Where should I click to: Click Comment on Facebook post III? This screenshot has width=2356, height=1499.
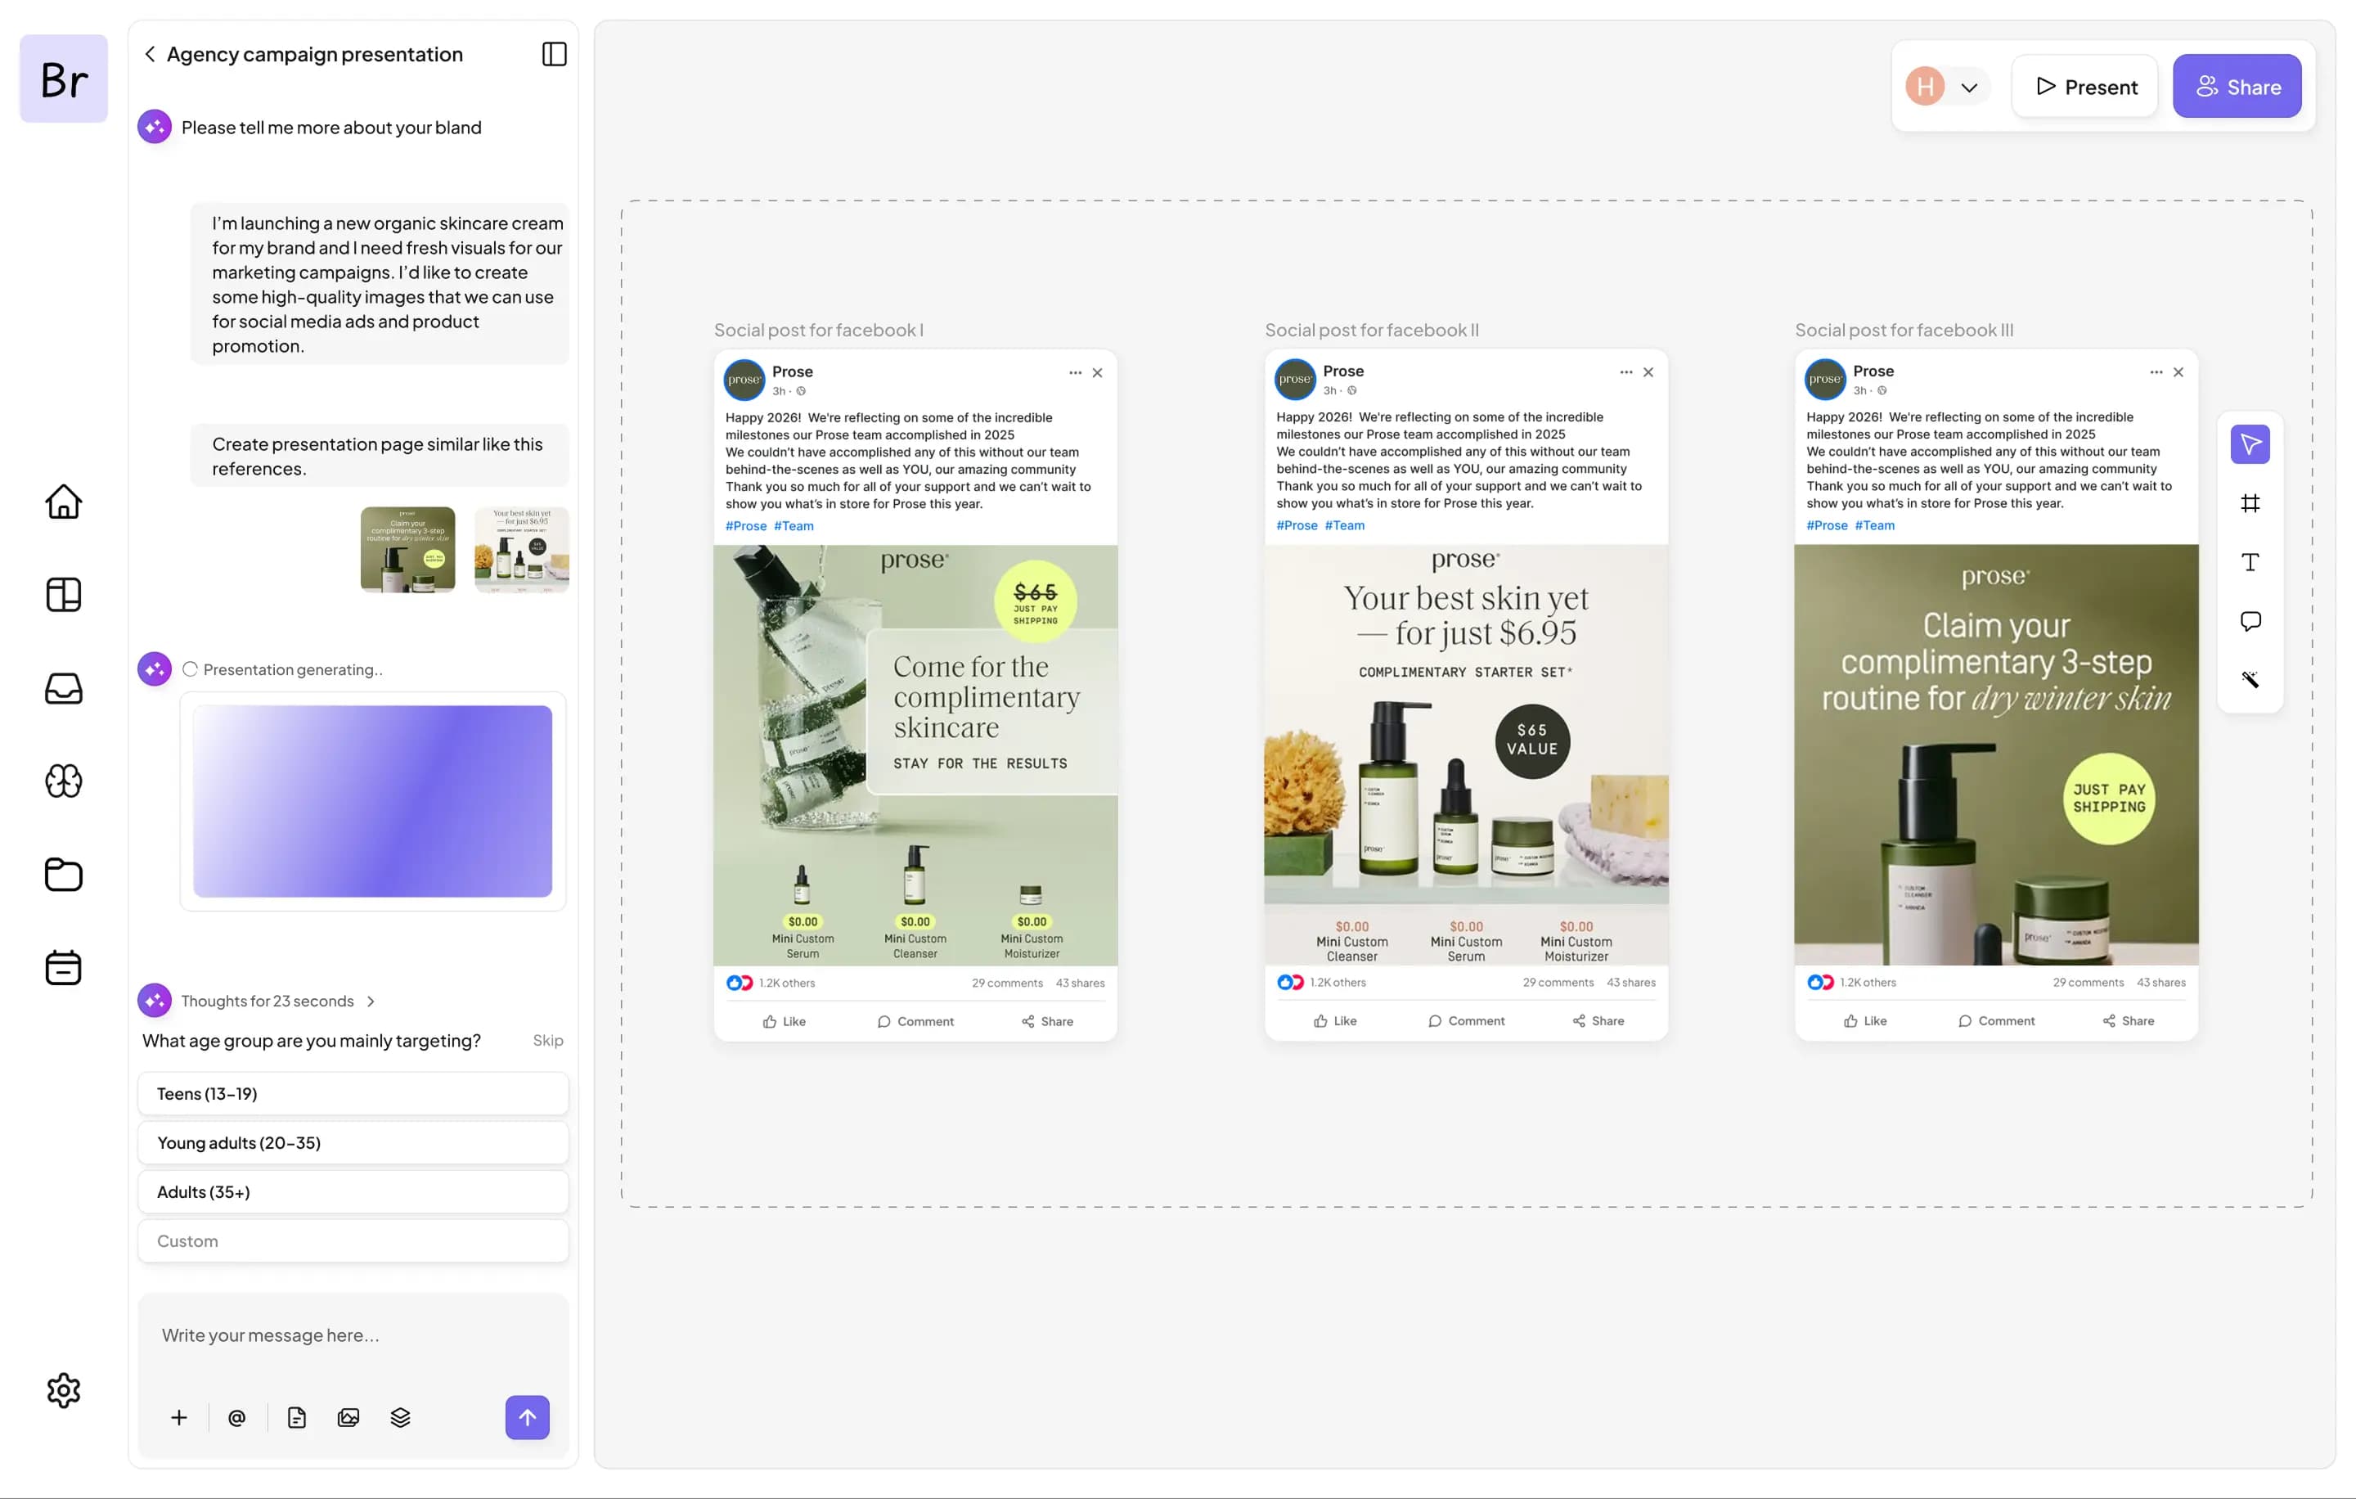click(1997, 1020)
